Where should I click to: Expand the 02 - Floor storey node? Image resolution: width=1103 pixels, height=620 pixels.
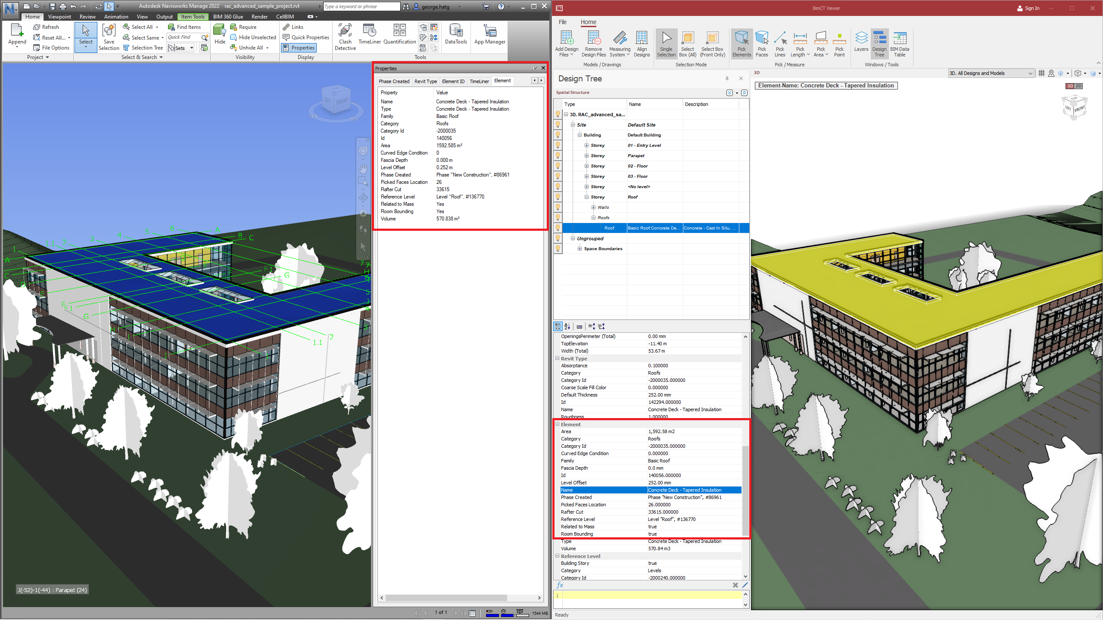pyautogui.click(x=586, y=166)
